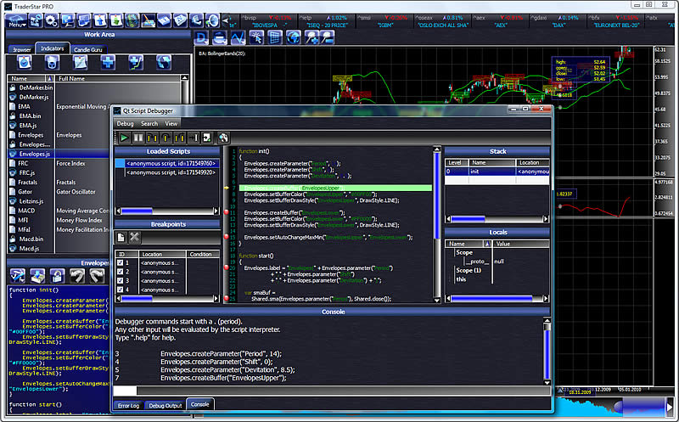Click the Interrupt pause button in debugger
The width and height of the screenshot is (679, 422).
[x=138, y=138]
